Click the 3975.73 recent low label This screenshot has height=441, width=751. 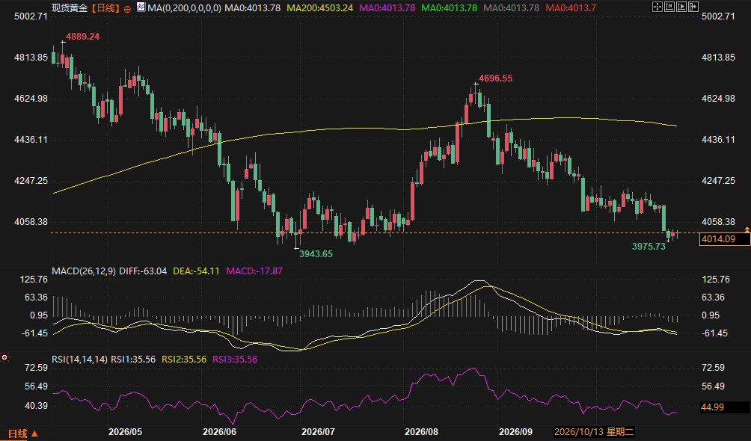click(649, 247)
